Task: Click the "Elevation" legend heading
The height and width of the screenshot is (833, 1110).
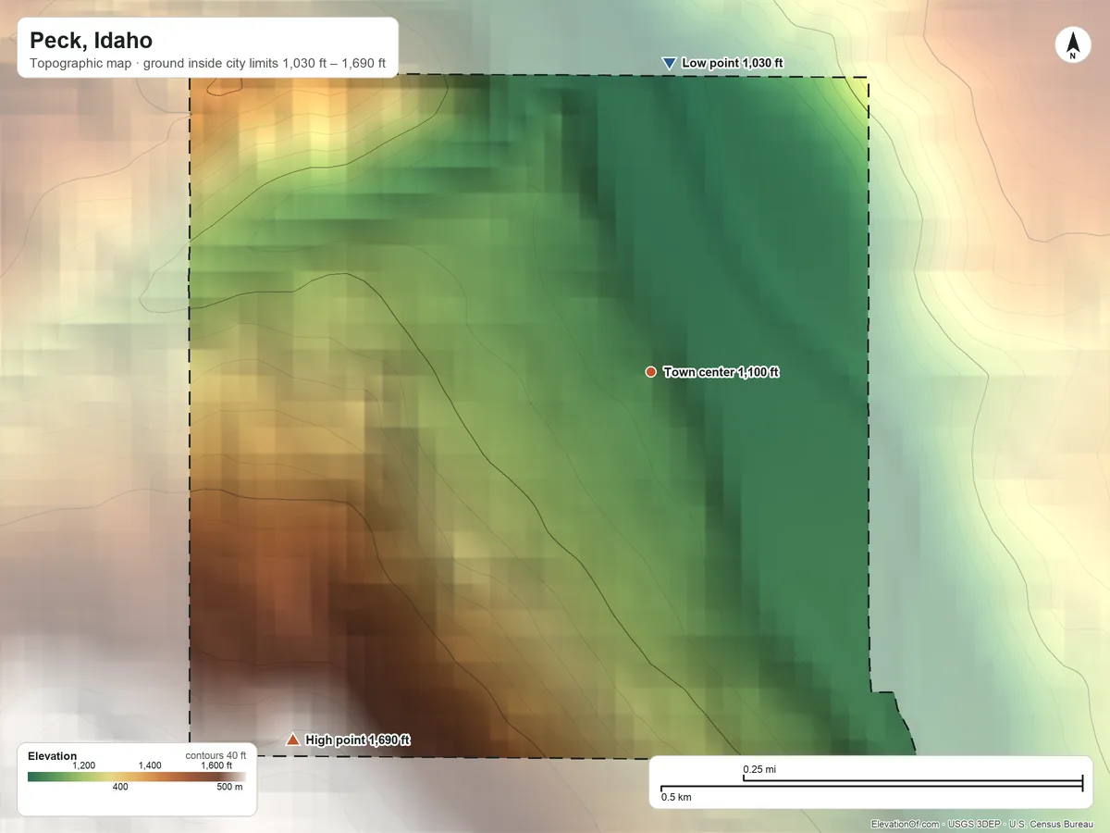Action: (53, 756)
